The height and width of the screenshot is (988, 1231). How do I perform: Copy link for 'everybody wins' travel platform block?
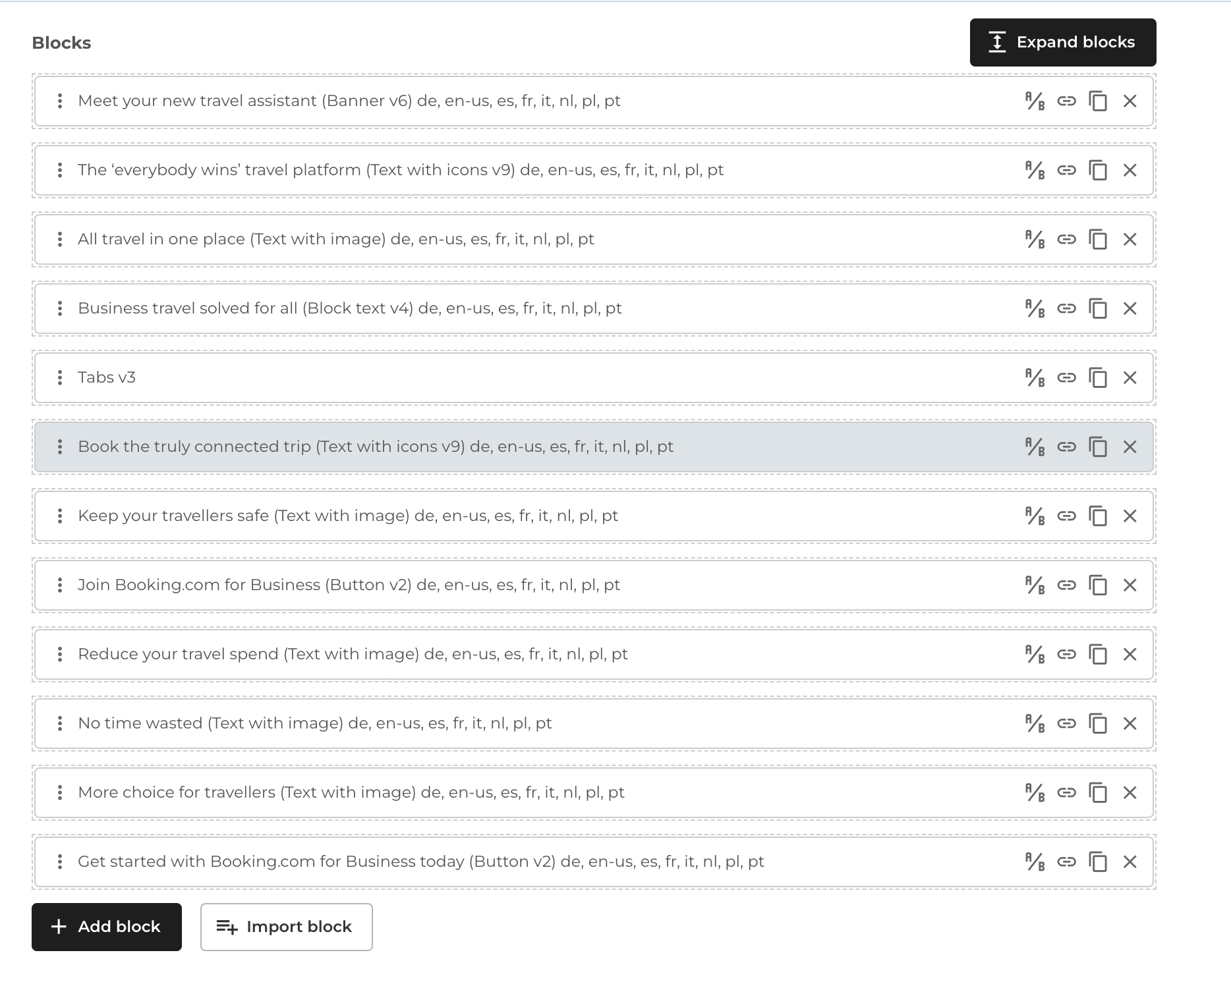pos(1066,171)
